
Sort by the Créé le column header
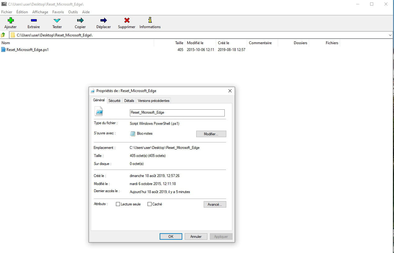click(231, 43)
